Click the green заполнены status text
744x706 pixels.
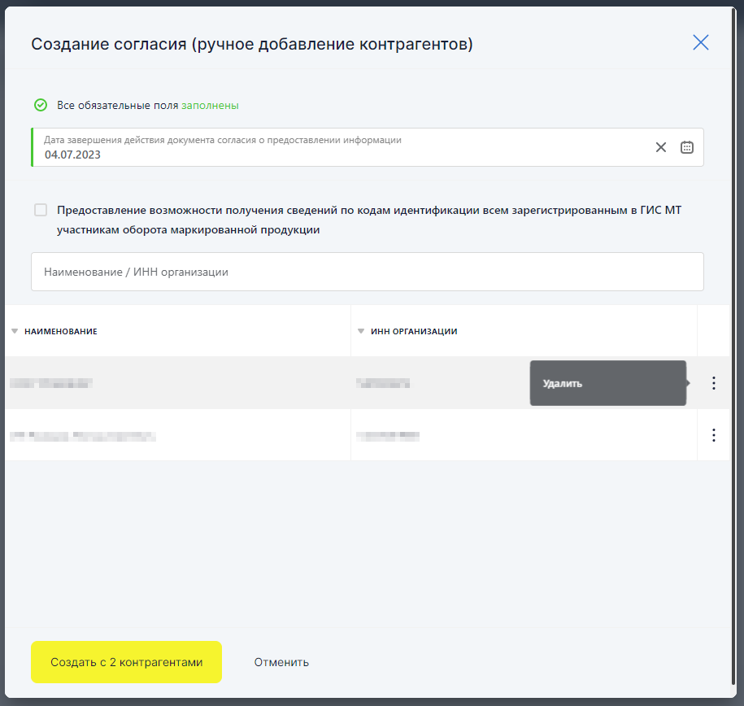tap(210, 106)
